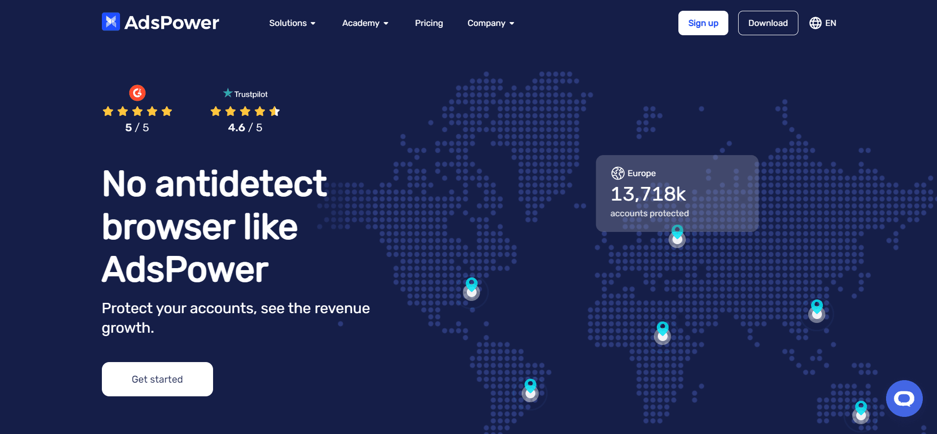This screenshot has height=434, width=937.
Task: Select the North America map pin
Action: 472,289
